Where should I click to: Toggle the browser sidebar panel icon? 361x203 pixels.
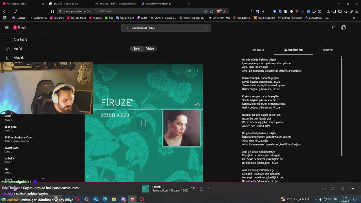coord(334,11)
